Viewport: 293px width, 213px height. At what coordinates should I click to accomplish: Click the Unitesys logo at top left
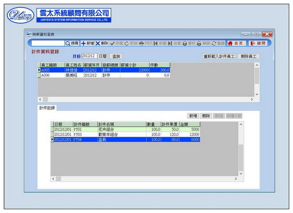click(x=21, y=15)
